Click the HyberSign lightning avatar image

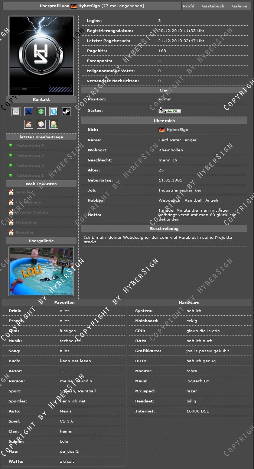[x=41, y=55]
